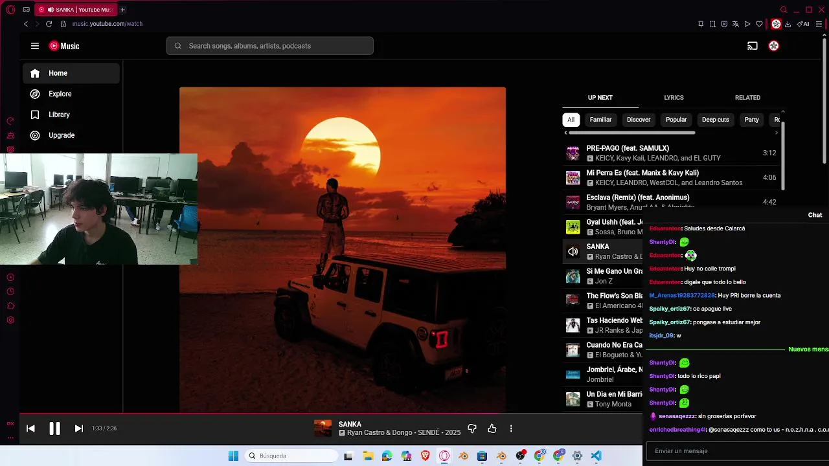Skip to the next track
The width and height of the screenshot is (829, 466).
pyautogui.click(x=79, y=428)
